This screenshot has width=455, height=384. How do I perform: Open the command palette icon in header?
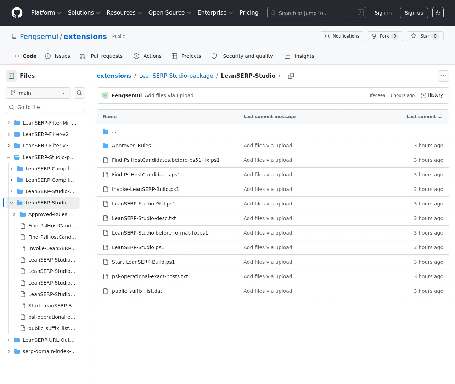(438, 13)
